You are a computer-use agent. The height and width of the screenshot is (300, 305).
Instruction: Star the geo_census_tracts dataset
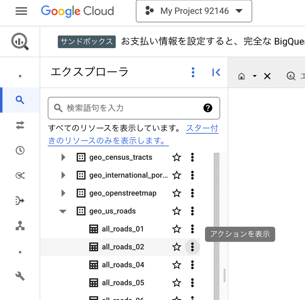tap(177, 157)
